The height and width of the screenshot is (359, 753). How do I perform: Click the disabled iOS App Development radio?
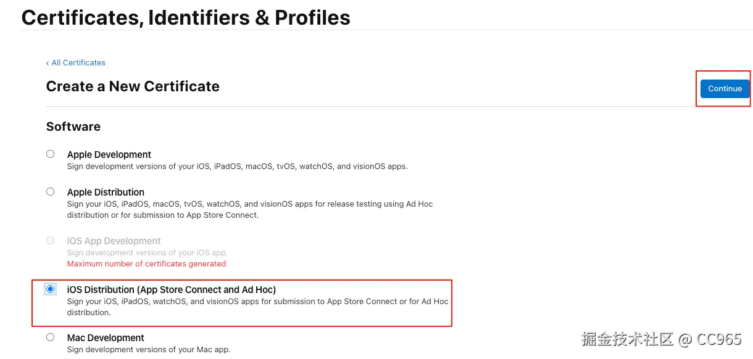51,241
